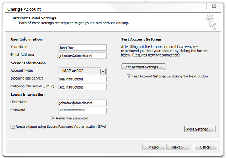Toggle the Remember password checkbox
The width and height of the screenshot is (226, 158).
tap(53, 118)
